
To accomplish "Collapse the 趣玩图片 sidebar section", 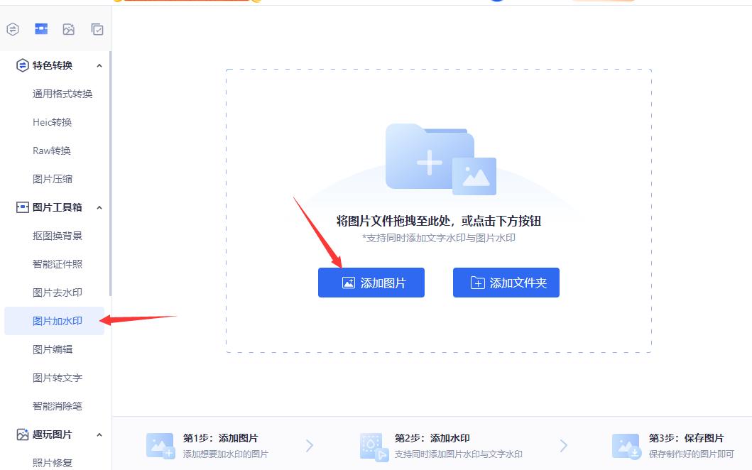I will (x=99, y=434).
